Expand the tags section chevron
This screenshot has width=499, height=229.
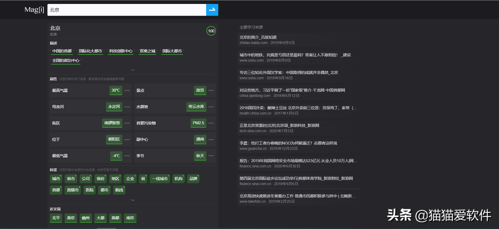[133, 200]
